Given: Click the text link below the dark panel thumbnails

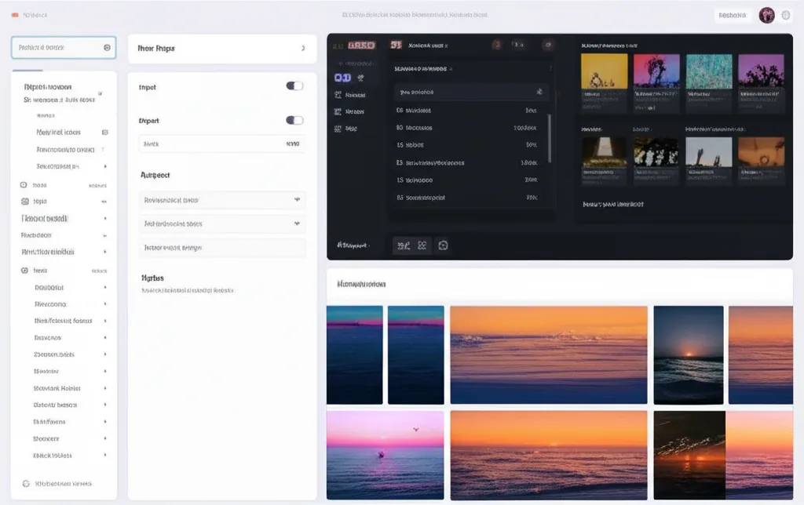Looking at the screenshot, I should (612, 204).
